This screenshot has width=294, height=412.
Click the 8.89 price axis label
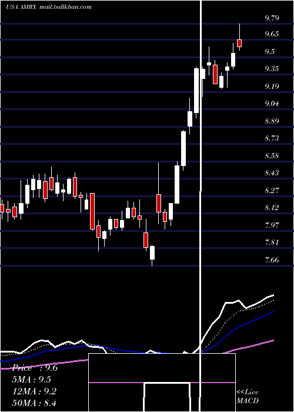click(x=272, y=121)
